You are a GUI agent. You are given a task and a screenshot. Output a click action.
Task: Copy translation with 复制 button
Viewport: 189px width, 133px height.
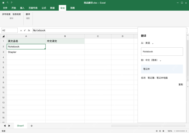pyautogui.click(x=181, y=85)
